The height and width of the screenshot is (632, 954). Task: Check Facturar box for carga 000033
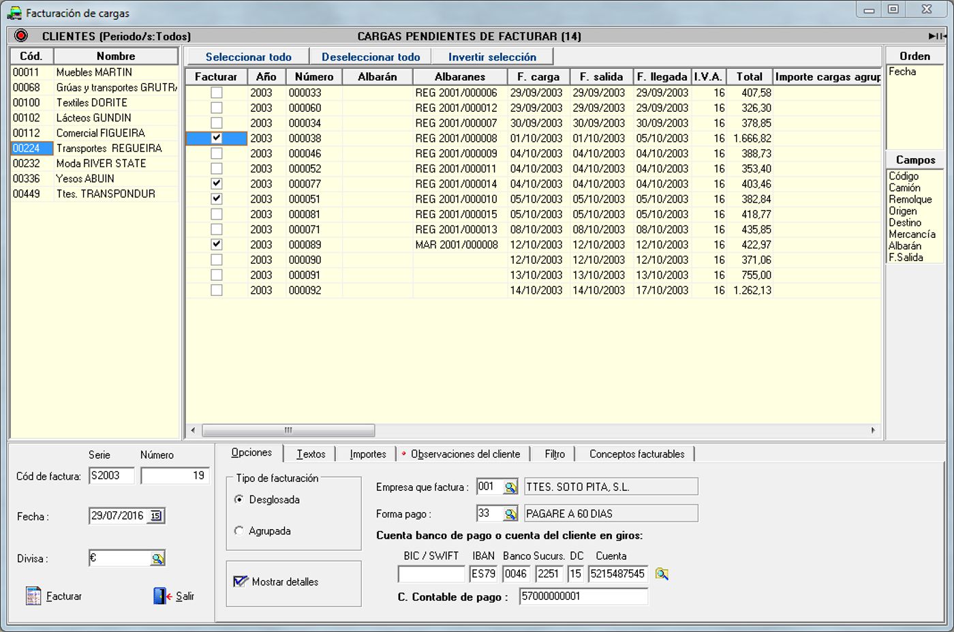[217, 93]
